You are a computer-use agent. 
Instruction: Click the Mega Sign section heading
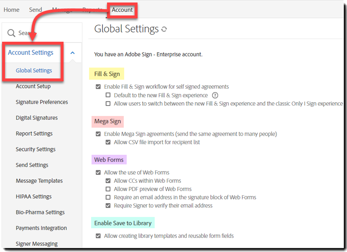[x=107, y=121]
